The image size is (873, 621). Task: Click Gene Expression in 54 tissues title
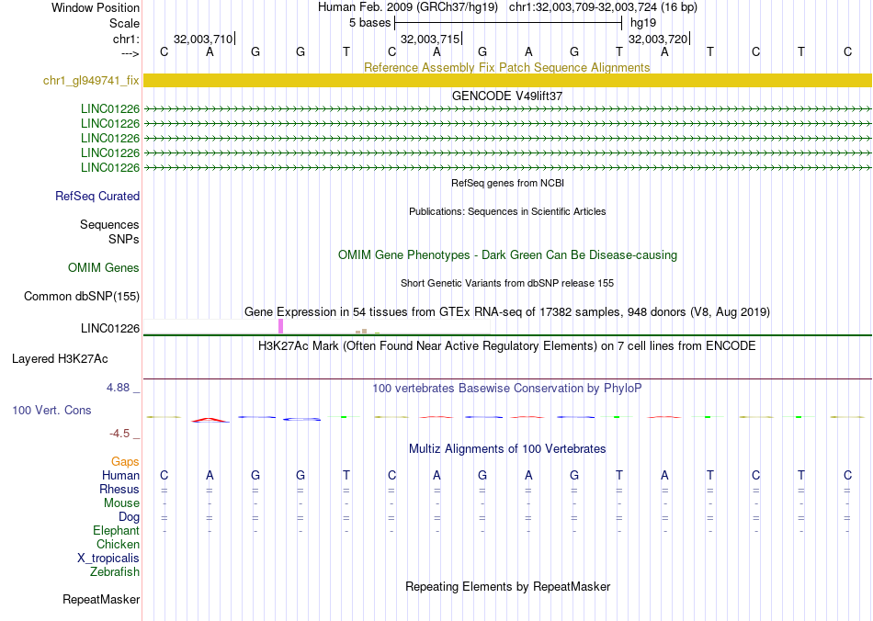click(507, 311)
